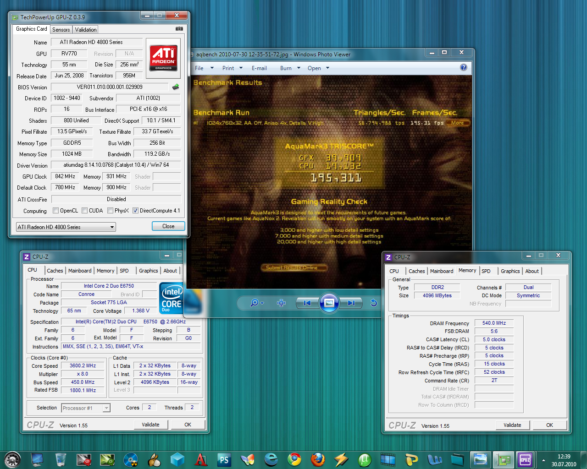Image resolution: width=587 pixels, height=469 pixels.
Task: Open Mainboard tab in left CPU-Z window
Action: pos(80,271)
